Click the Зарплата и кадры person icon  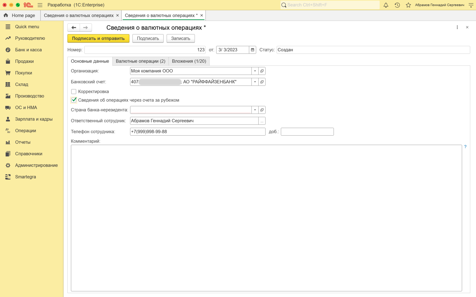8,119
